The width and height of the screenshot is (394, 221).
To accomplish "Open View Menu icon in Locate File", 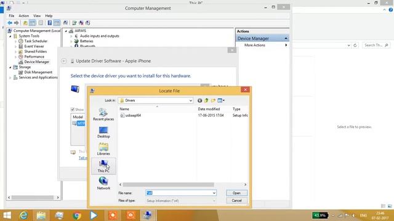I will pos(221,101).
